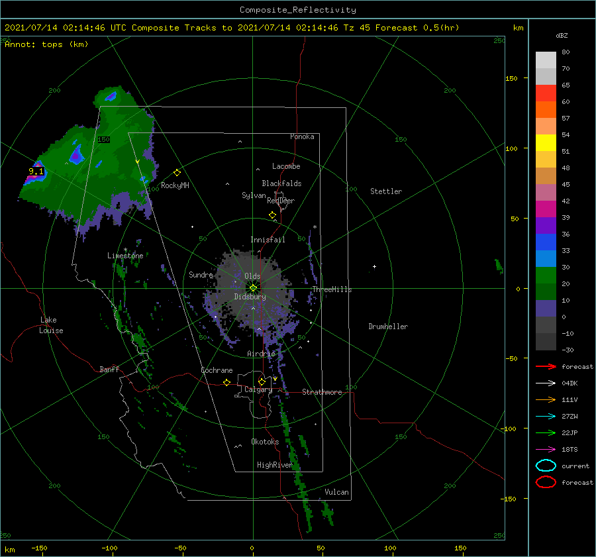Screen dimensions: 596x557
Task: Click the white plus marker north of Drumheller
Action: (x=374, y=266)
